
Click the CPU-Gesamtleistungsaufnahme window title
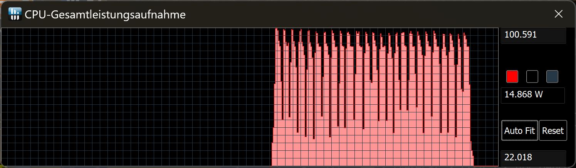tap(105, 15)
